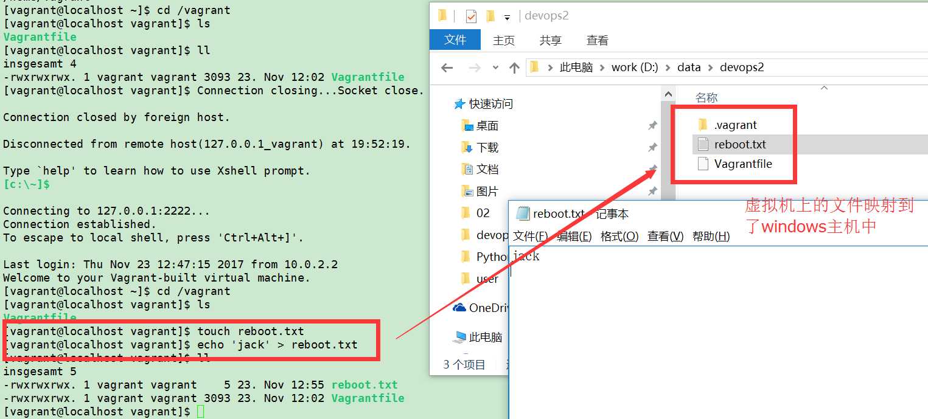The image size is (928, 419).
Task: Click the 下载 download folder icon
Action: point(467,147)
